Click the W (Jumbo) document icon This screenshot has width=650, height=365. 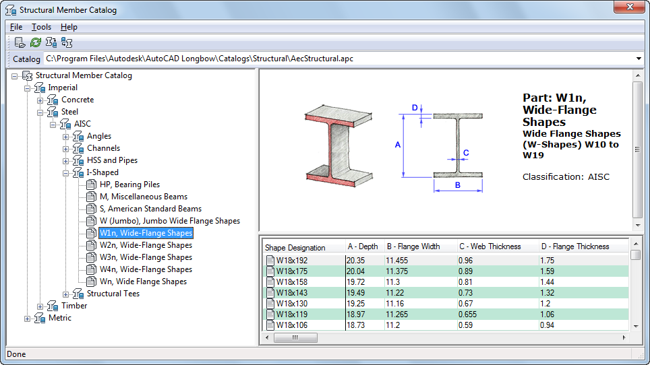click(91, 221)
